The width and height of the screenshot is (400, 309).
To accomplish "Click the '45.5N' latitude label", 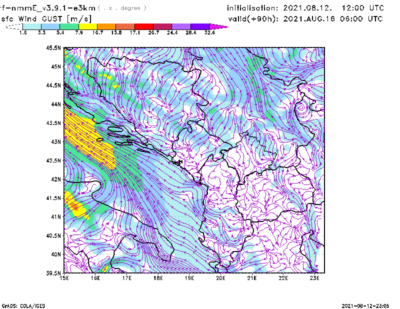I will pyautogui.click(x=53, y=48).
